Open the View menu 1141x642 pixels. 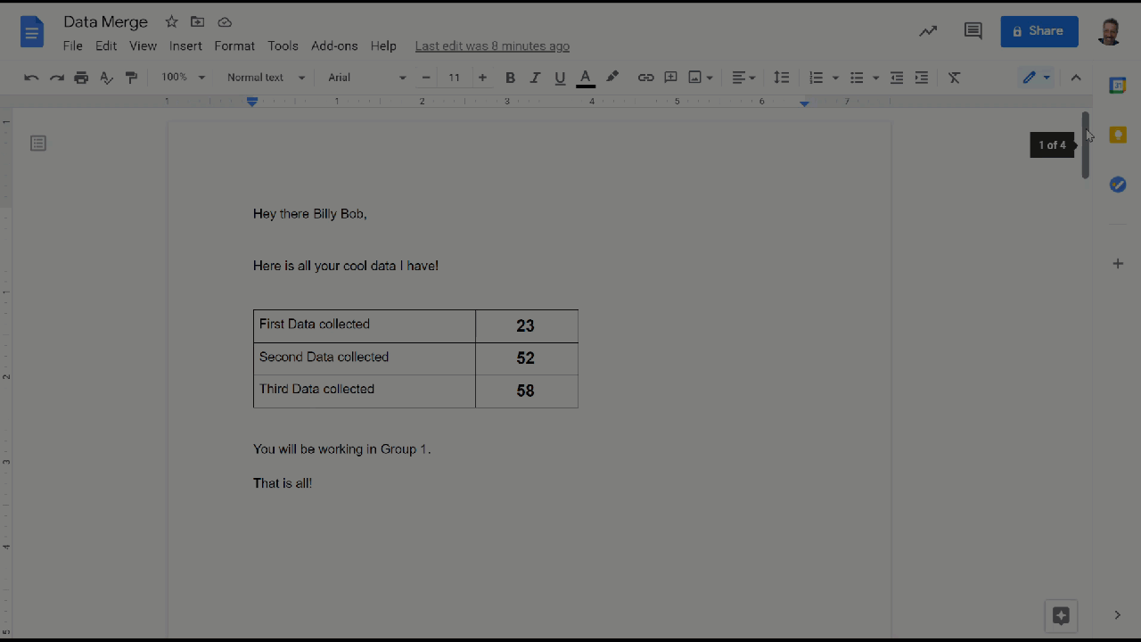[x=143, y=45]
